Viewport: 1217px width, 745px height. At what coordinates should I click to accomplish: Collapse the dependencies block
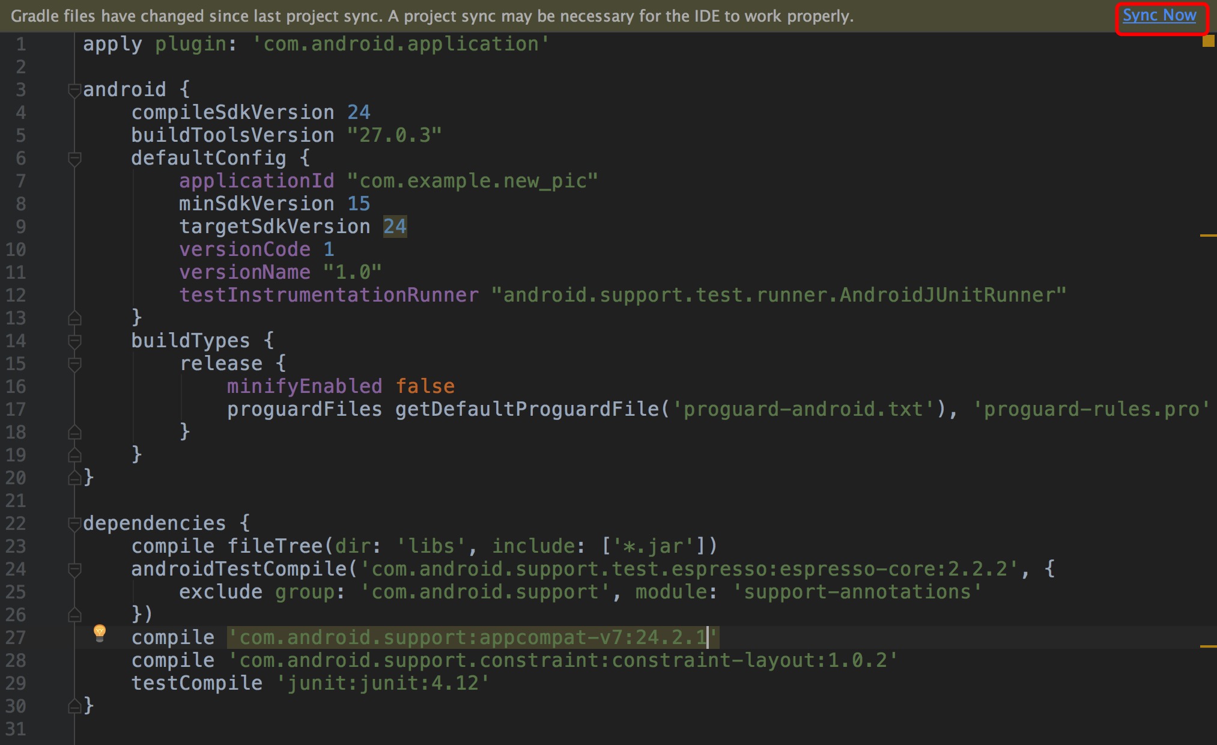[x=74, y=525]
